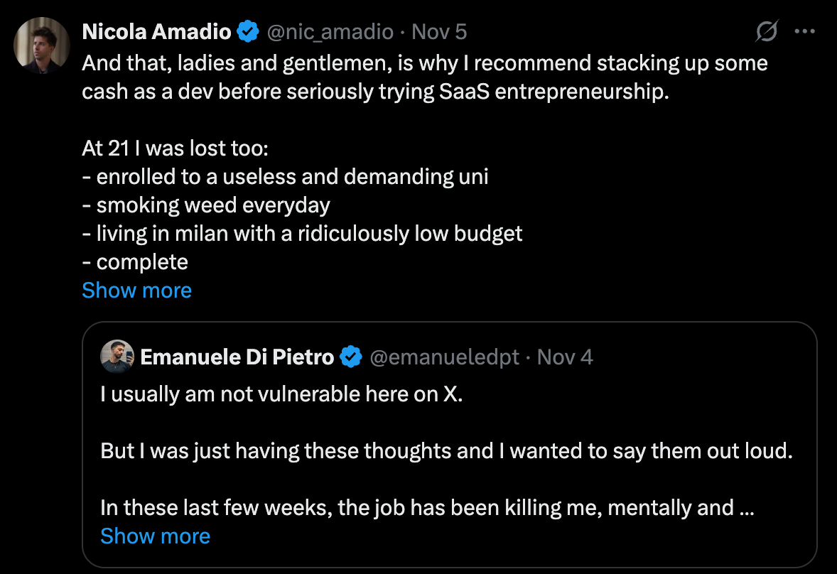Viewport: 837px width, 574px height.
Task: Open the Emanuele Di Pietro name link
Action: [x=237, y=356]
